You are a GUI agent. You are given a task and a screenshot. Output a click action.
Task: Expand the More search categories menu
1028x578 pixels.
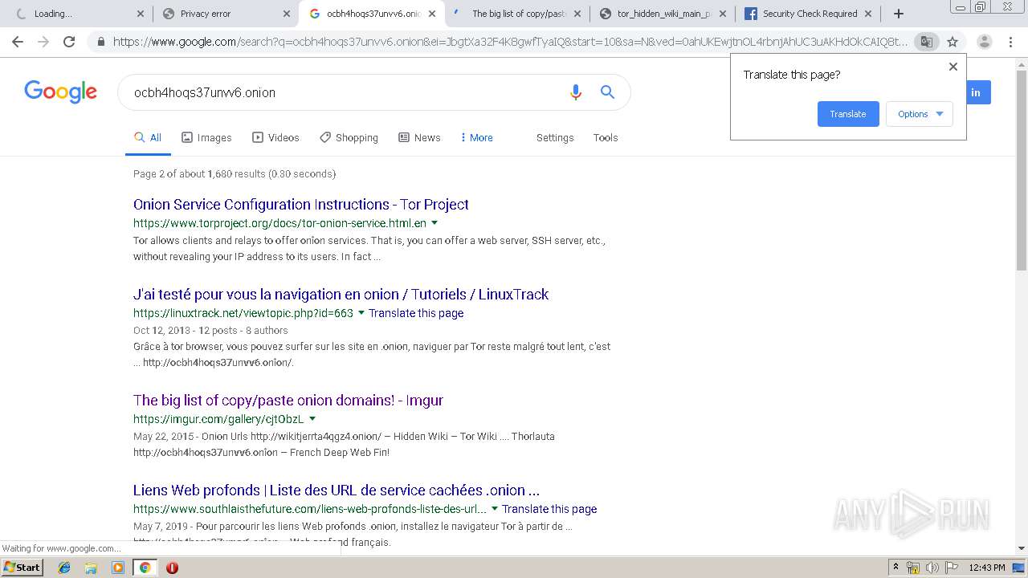(477, 138)
